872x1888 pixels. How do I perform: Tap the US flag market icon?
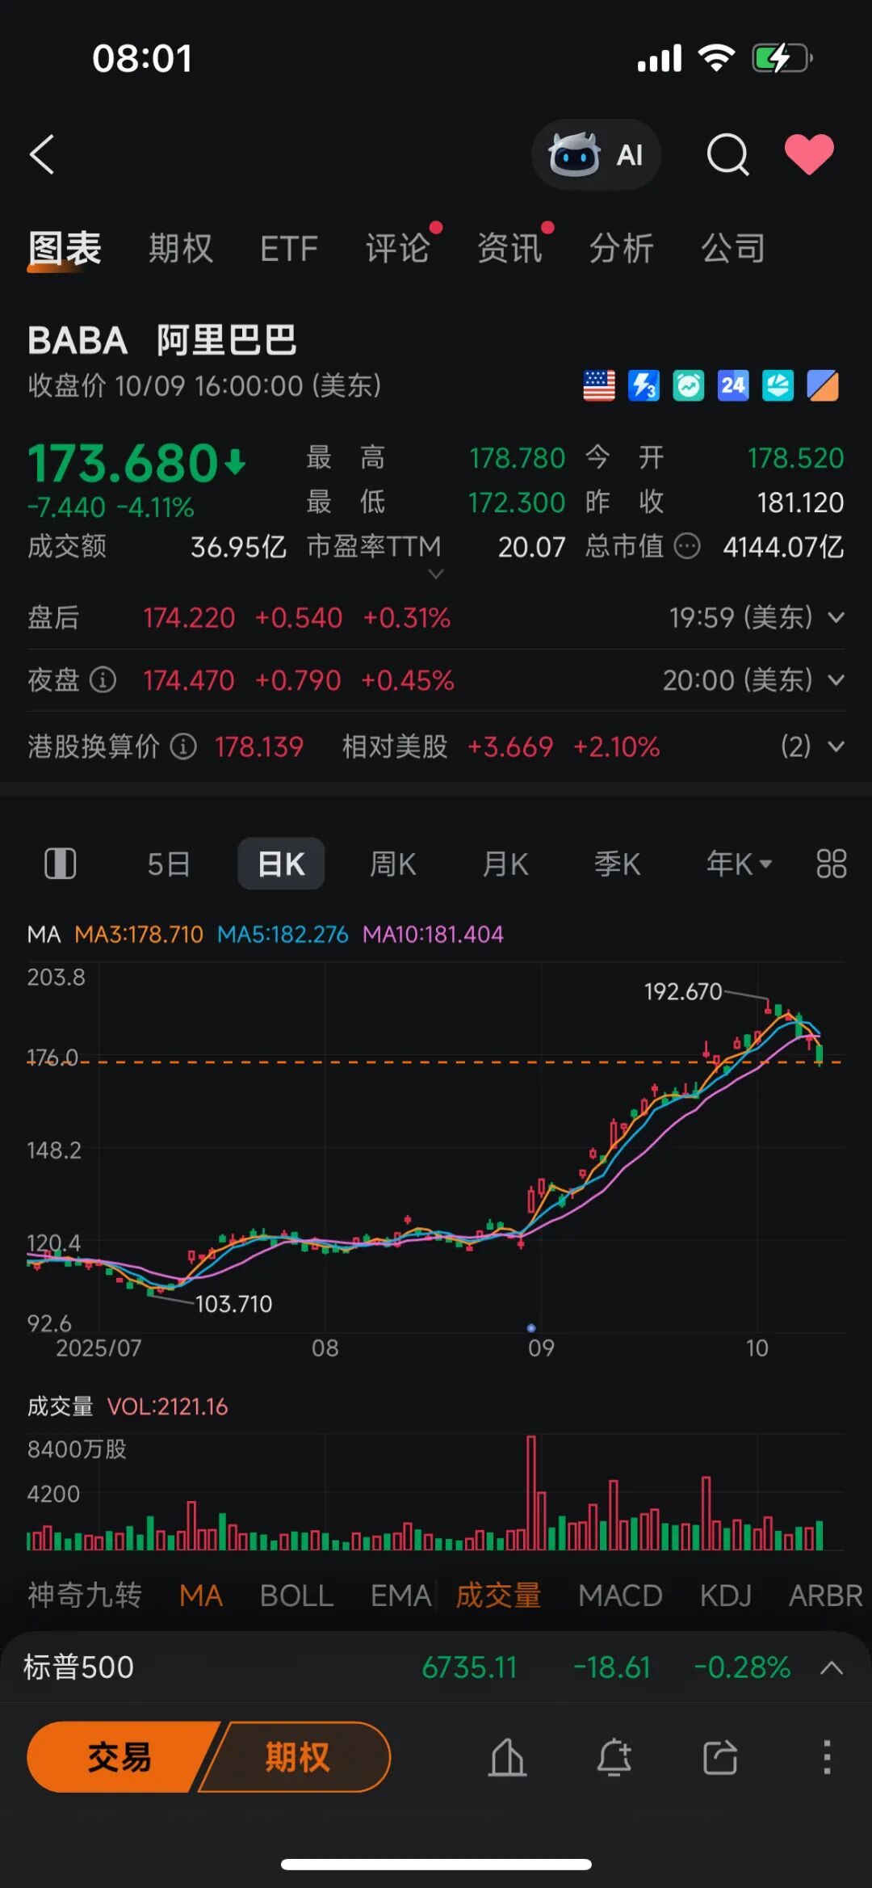599,385
